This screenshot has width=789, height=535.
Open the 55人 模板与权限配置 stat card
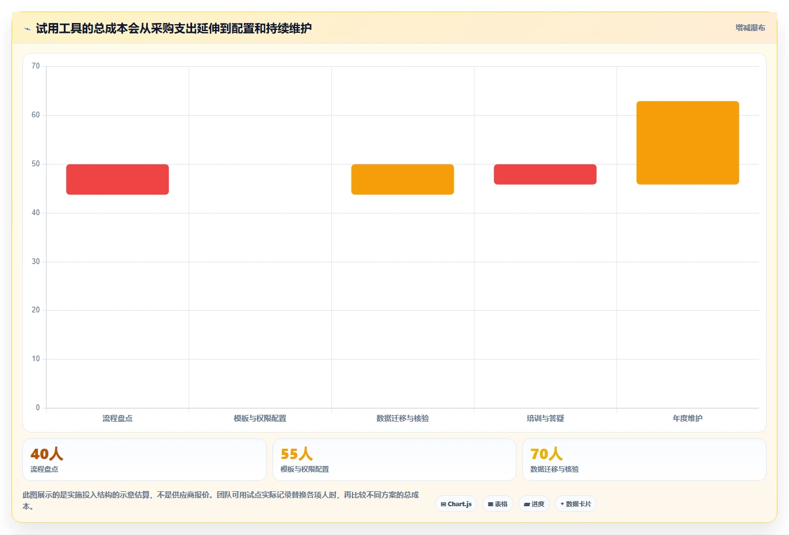(394, 460)
